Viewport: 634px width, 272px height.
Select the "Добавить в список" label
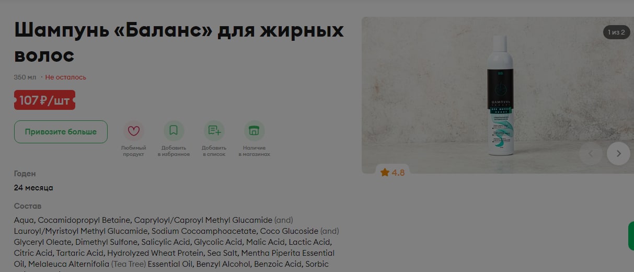[214, 151]
